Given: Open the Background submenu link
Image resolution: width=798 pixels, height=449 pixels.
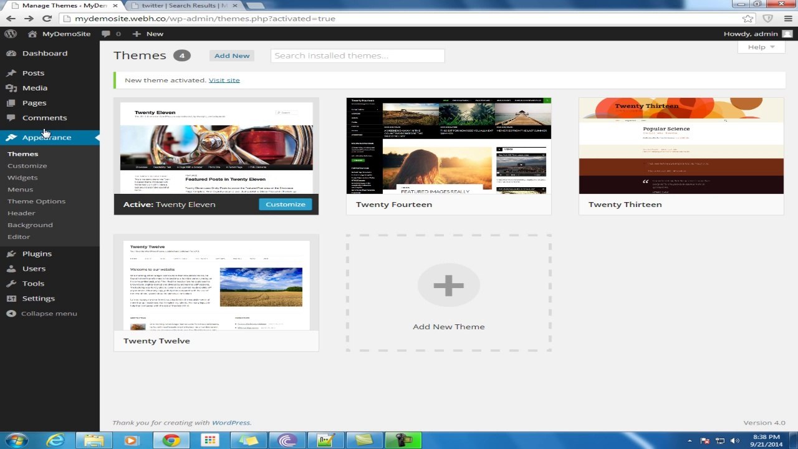Looking at the screenshot, I should [30, 225].
